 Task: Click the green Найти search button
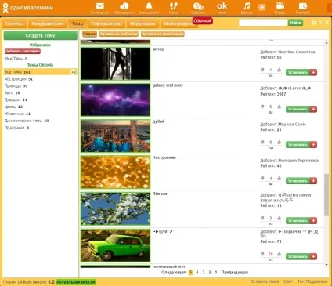(295, 23)
